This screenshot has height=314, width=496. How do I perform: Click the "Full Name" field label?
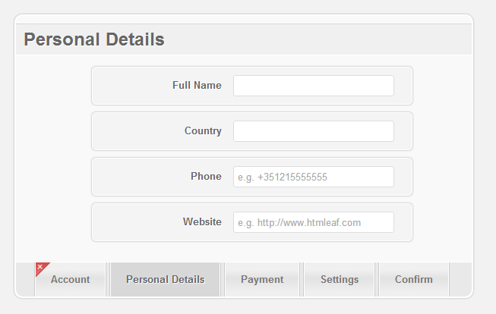point(197,85)
